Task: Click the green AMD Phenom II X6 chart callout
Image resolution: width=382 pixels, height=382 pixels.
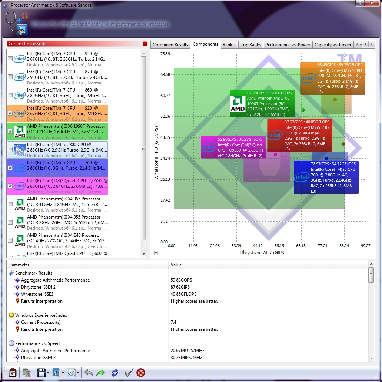Action: [262, 103]
